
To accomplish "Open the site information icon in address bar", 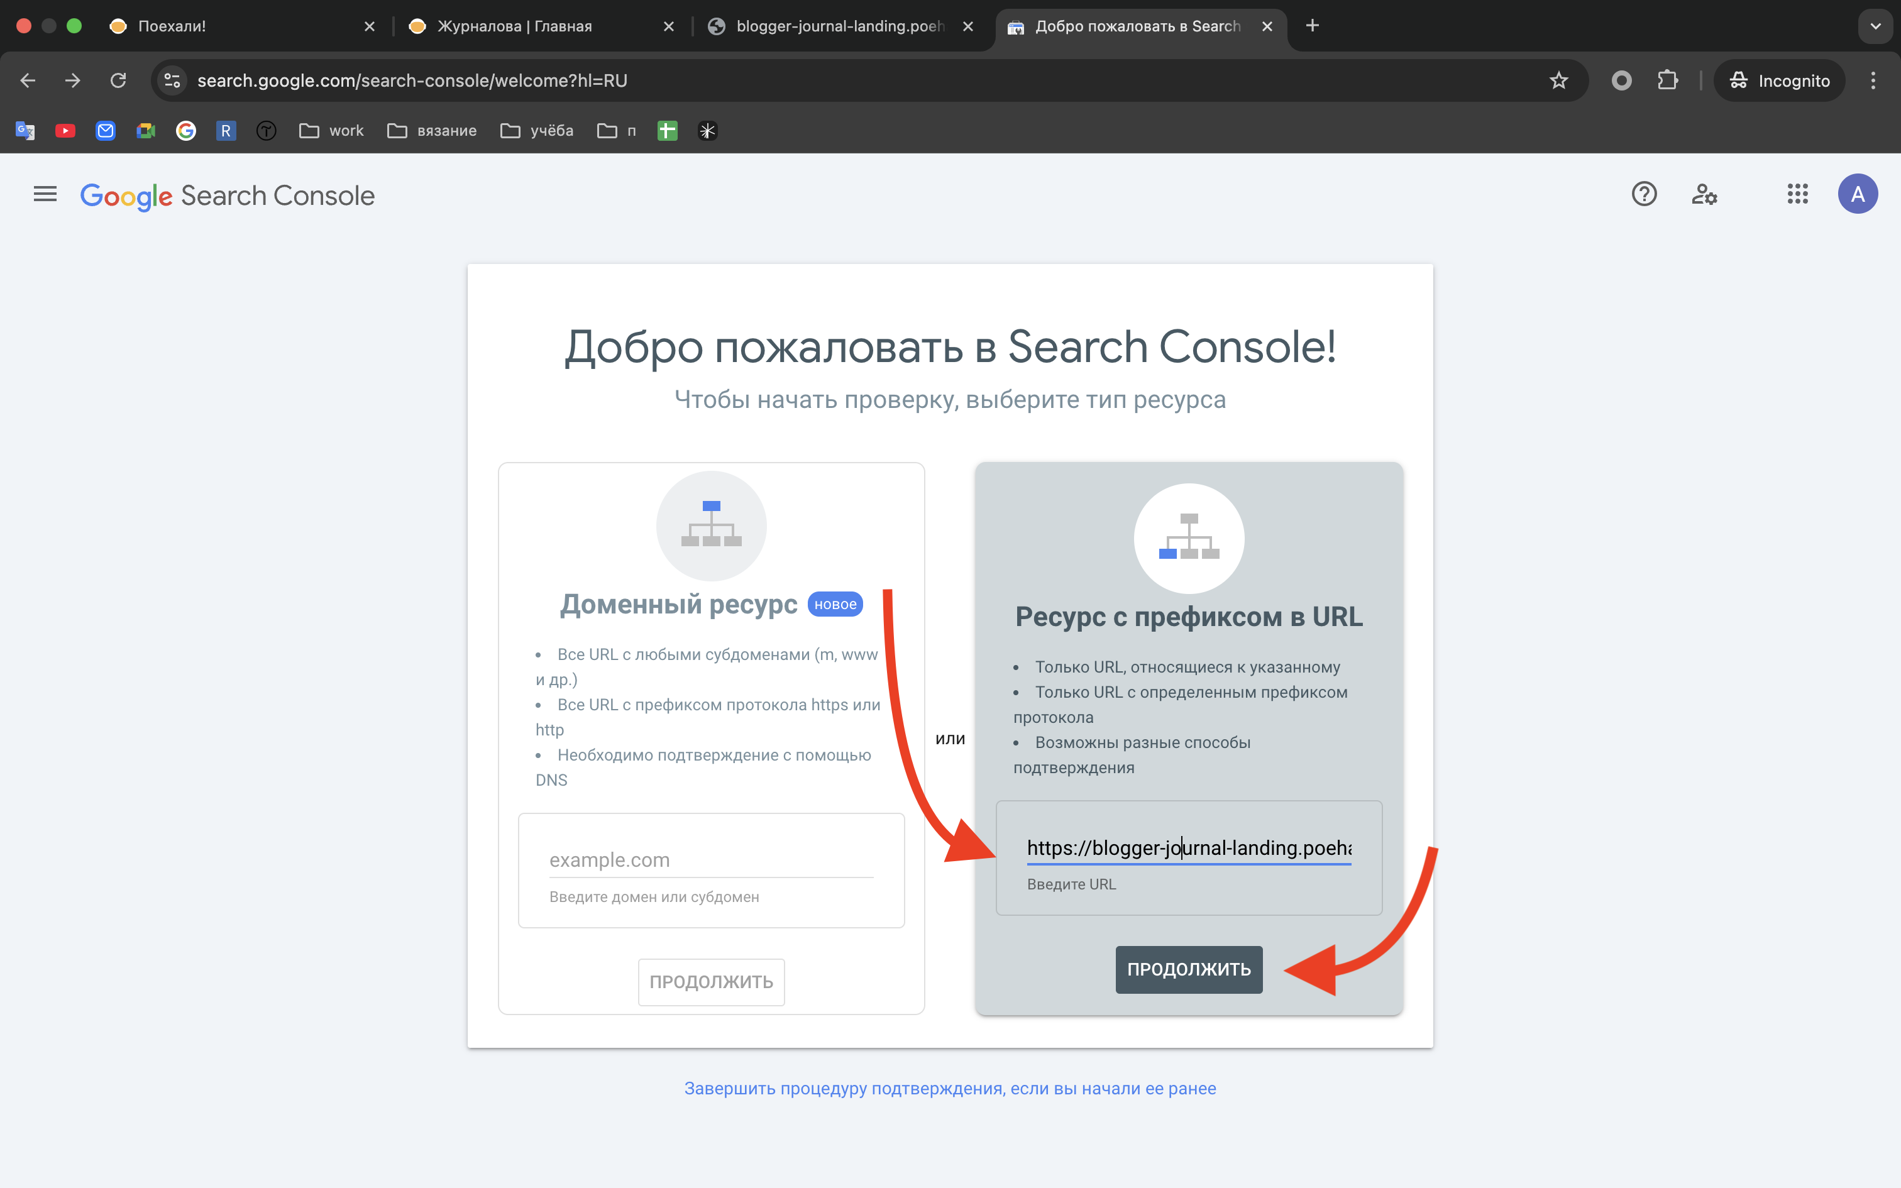I will (171, 80).
